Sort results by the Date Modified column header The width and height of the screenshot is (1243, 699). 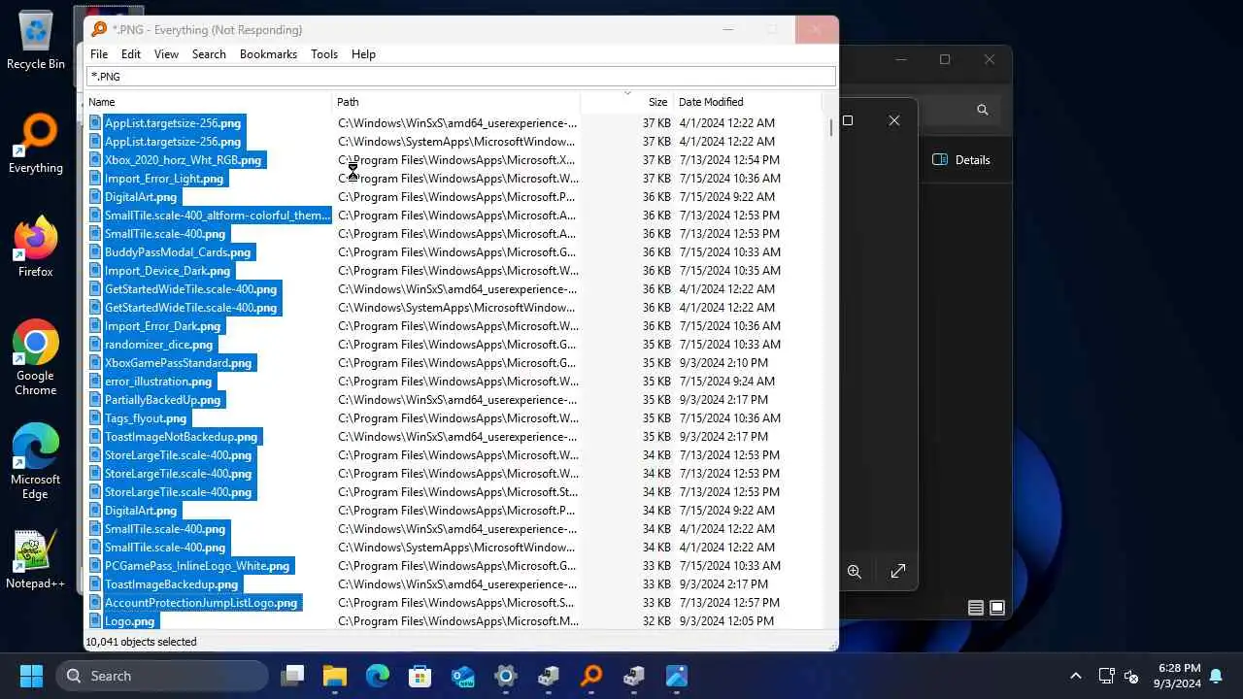(x=748, y=102)
